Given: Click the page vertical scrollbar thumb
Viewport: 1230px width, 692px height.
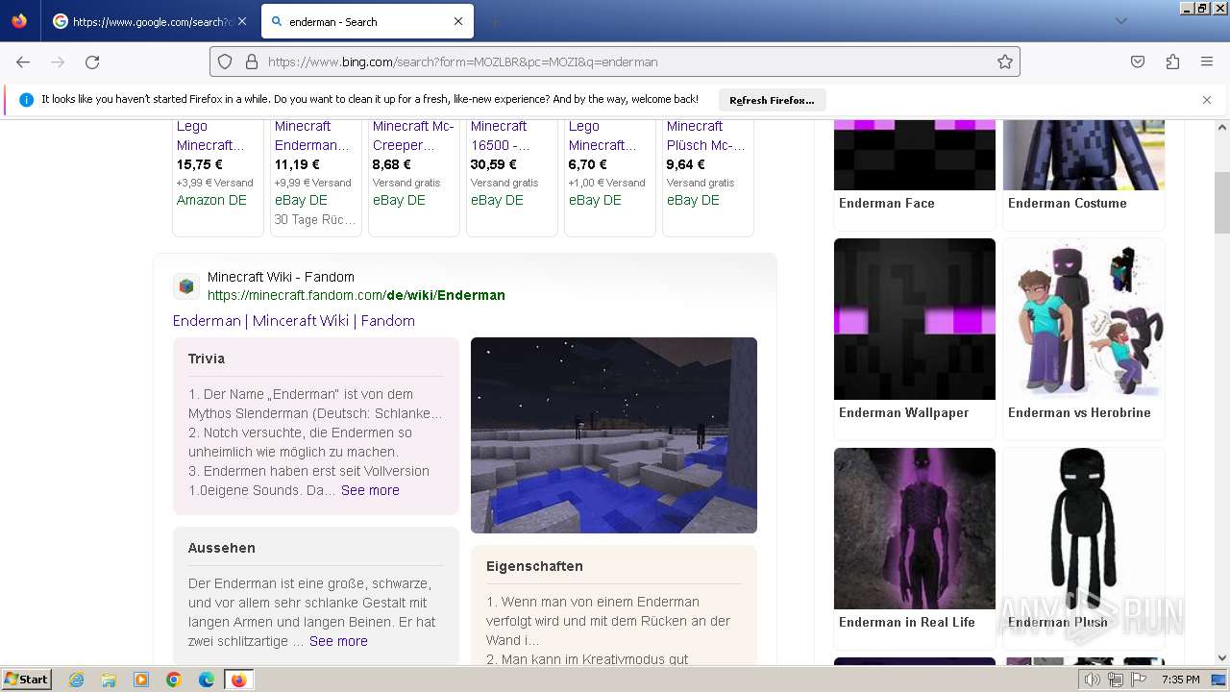Looking at the screenshot, I should [x=1221, y=202].
